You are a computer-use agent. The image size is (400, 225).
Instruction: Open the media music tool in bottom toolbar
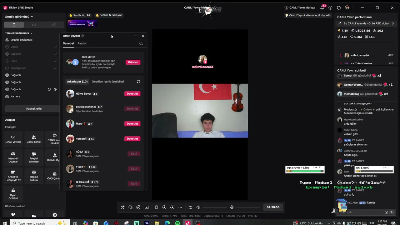coord(130,207)
